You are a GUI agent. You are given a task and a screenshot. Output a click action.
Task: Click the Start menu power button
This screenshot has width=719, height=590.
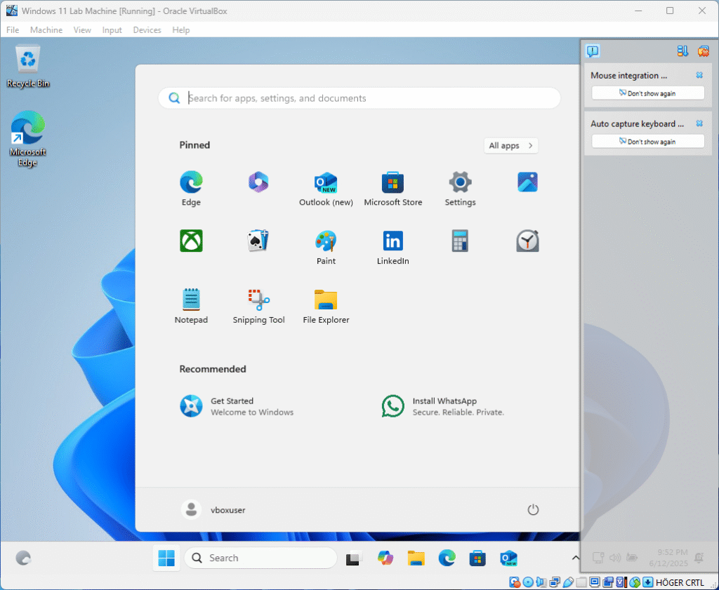[x=532, y=509]
